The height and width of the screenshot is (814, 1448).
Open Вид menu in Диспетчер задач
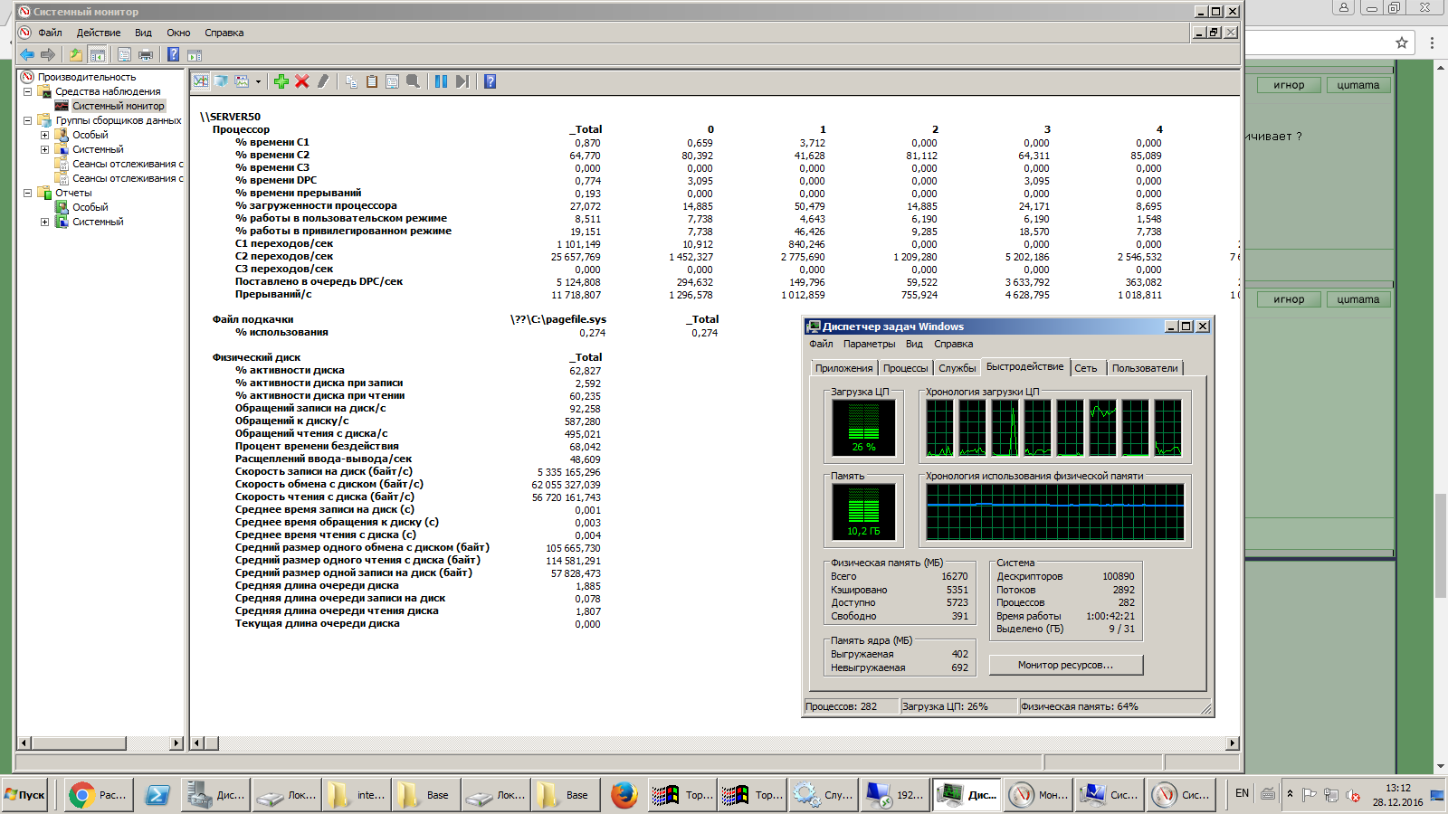[x=914, y=344]
